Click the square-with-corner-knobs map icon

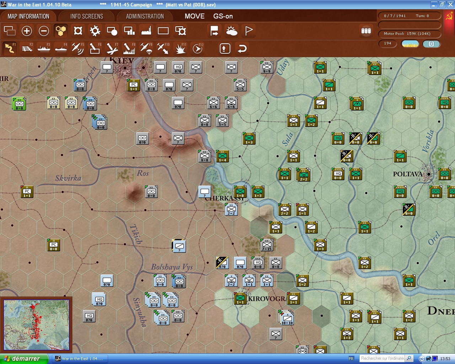tap(78, 31)
